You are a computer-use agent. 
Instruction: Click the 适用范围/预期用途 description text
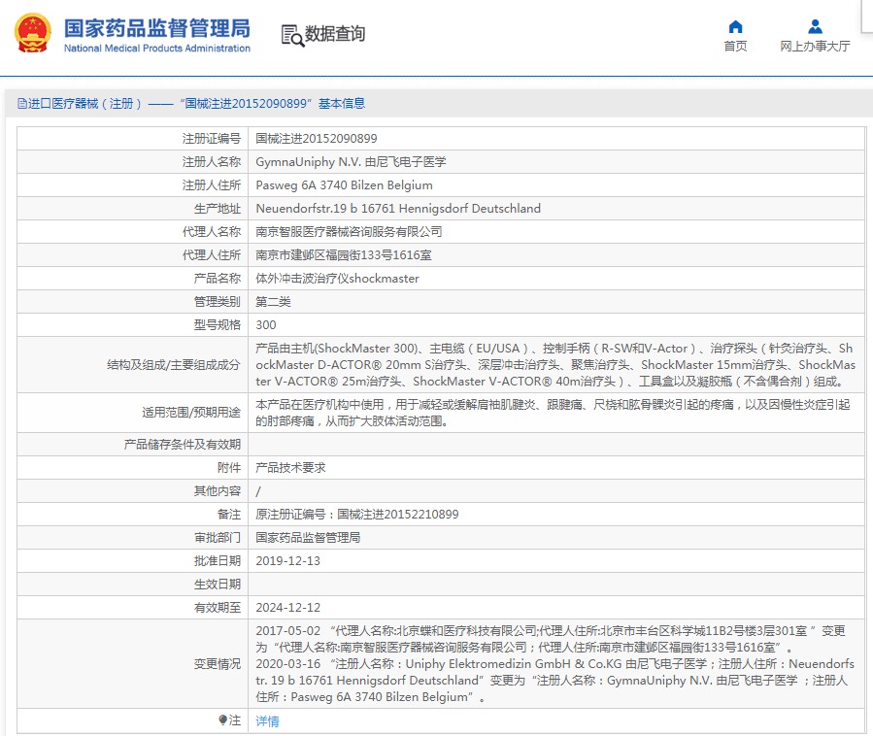click(x=553, y=413)
